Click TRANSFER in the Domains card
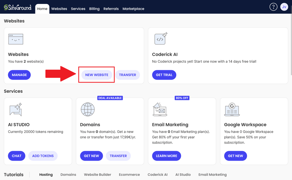292x180 pixels. tap(118, 156)
